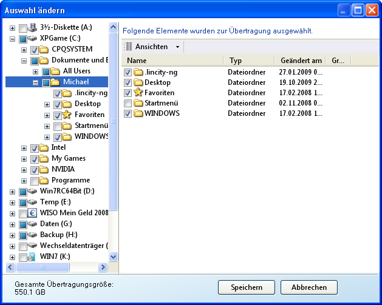Click the Temp (E:) drive icon
Viewport: 382px width, 305px height.
point(32,202)
